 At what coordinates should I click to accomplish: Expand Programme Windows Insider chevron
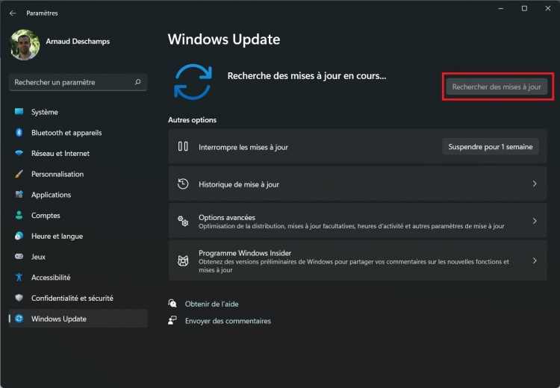click(535, 260)
